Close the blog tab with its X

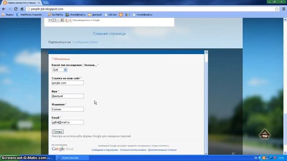tap(39, 3)
